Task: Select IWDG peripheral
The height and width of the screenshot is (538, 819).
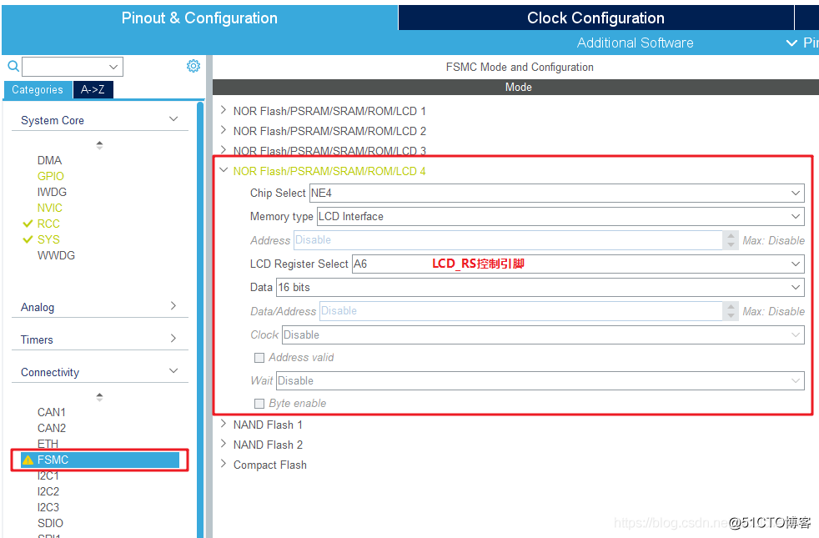Action: pos(52,192)
